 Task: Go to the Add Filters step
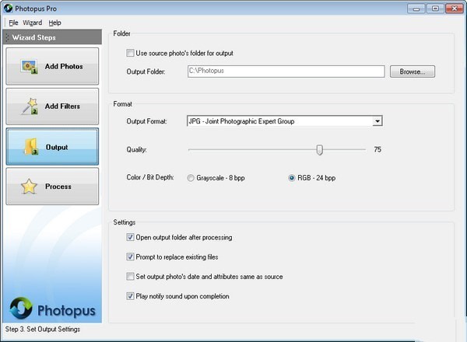point(52,106)
